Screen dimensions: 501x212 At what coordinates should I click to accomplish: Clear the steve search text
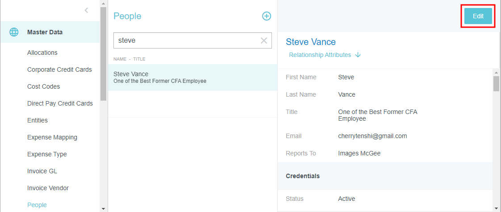tap(264, 41)
